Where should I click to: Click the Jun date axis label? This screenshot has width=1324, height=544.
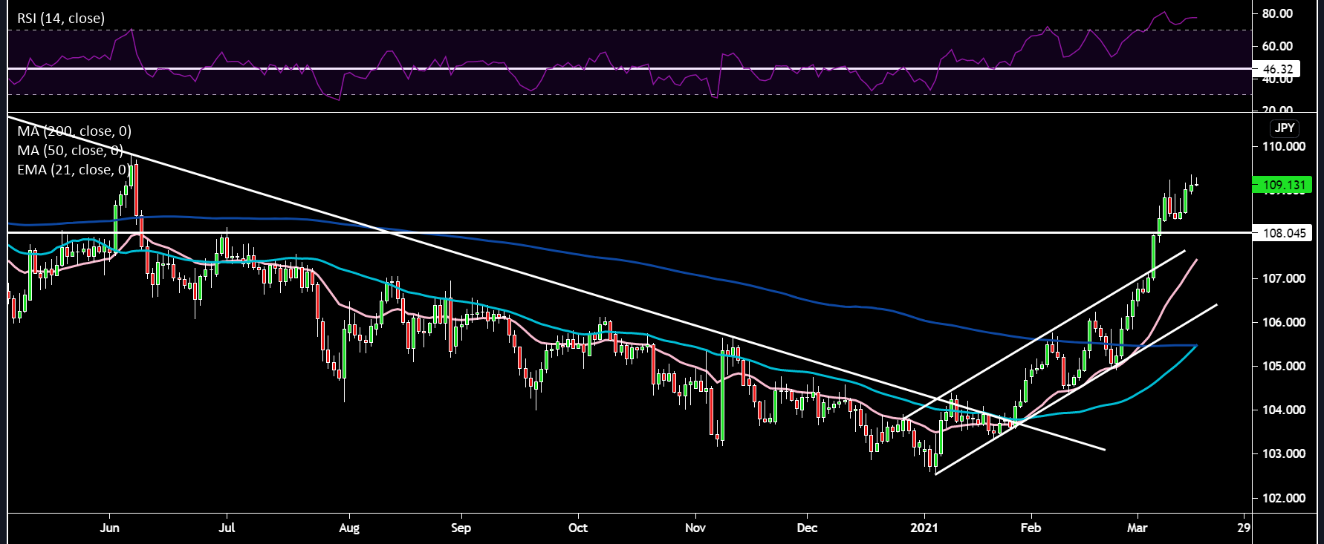(109, 528)
